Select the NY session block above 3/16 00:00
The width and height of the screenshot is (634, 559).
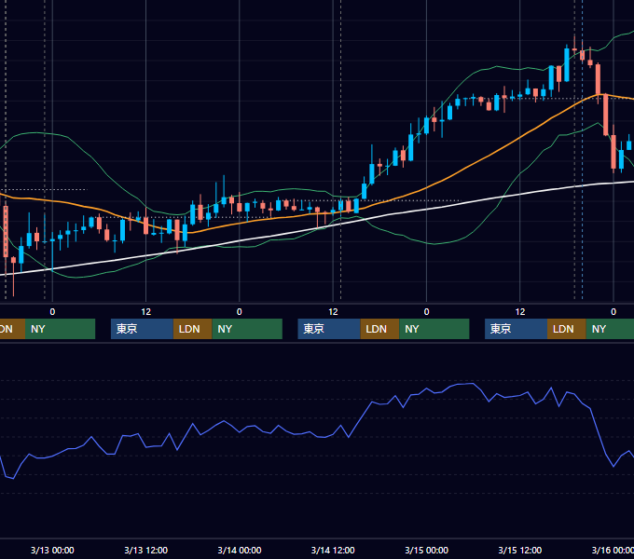610,329
